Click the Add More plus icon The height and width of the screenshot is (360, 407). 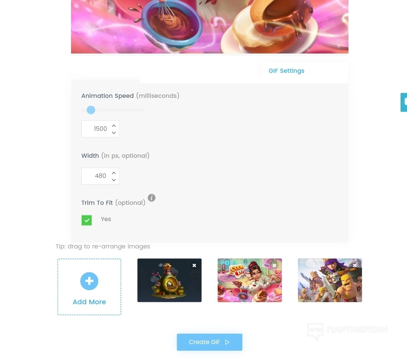pos(89,281)
